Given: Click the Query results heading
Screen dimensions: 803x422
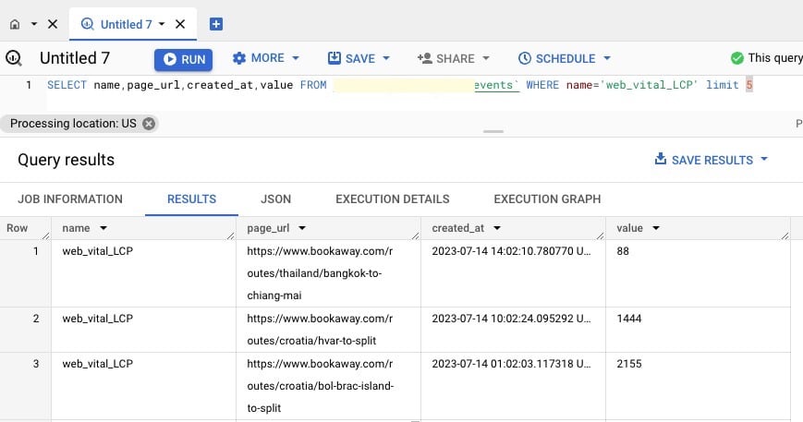Looking at the screenshot, I should pyautogui.click(x=66, y=160).
